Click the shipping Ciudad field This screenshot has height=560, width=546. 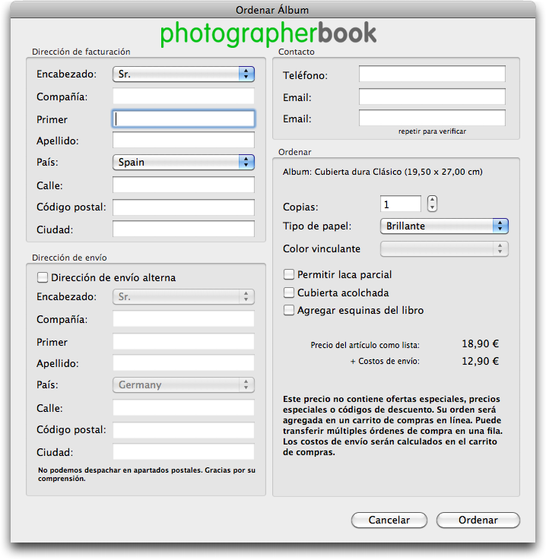pos(183,452)
